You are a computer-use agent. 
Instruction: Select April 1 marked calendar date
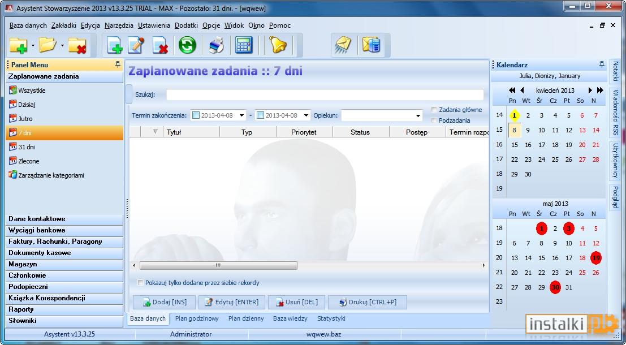pyautogui.click(x=515, y=115)
